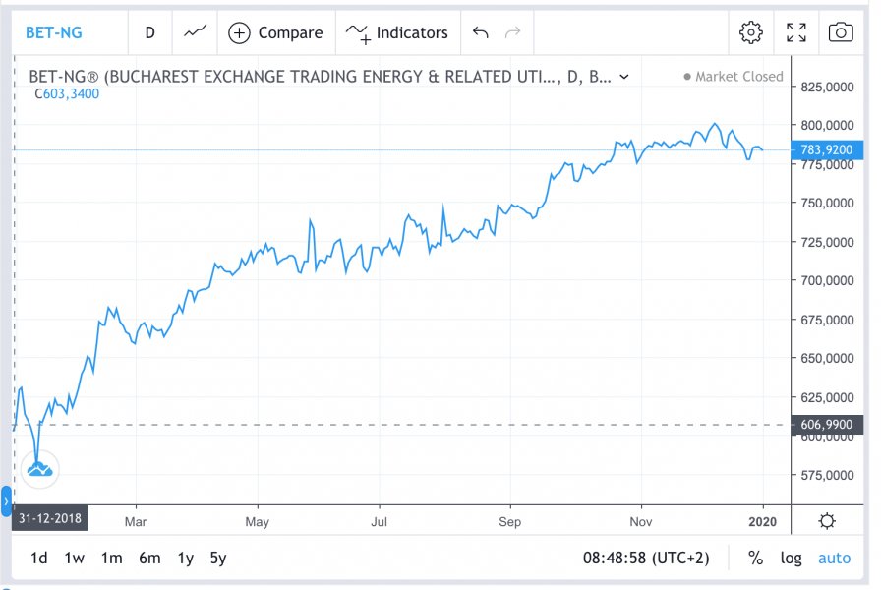The width and height of the screenshot is (881, 590).
Task: Open the D interval dropdown
Action: 149,32
